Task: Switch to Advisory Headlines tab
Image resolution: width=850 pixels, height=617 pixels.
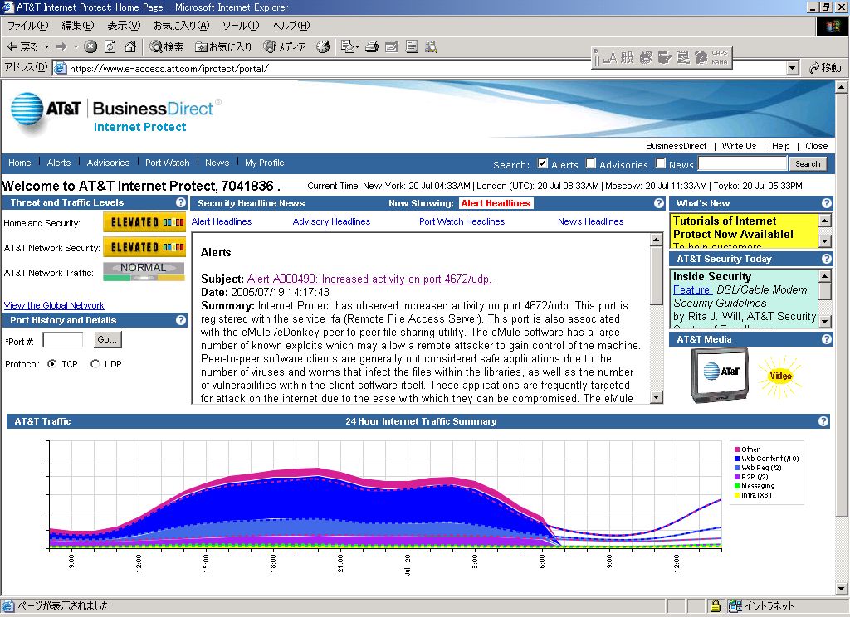Action: tap(331, 221)
